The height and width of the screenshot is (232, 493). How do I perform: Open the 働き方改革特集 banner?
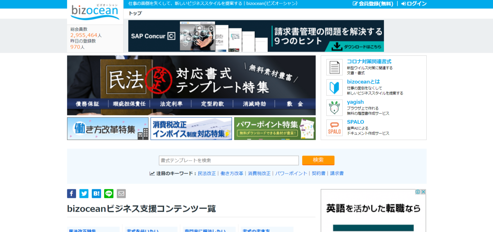pos(108,129)
